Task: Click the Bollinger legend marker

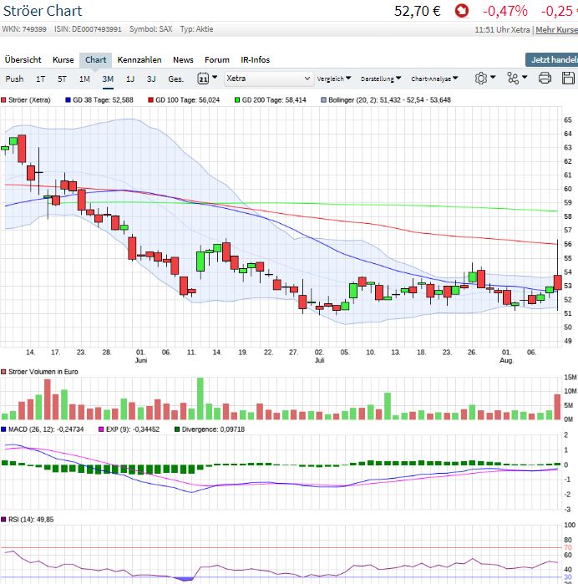Action: [x=324, y=99]
